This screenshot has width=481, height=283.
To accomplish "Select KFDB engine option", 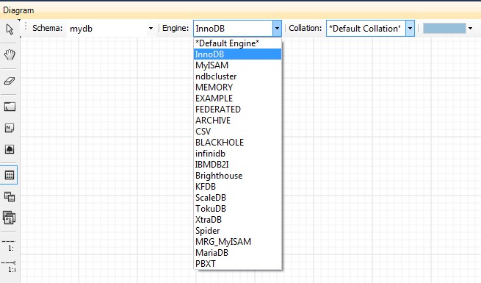I will coord(238,187).
